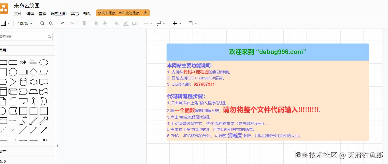Click the send to back icon
The height and width of the screenshot is (164, 388).
pyautogui.click(x=105, y=23)
